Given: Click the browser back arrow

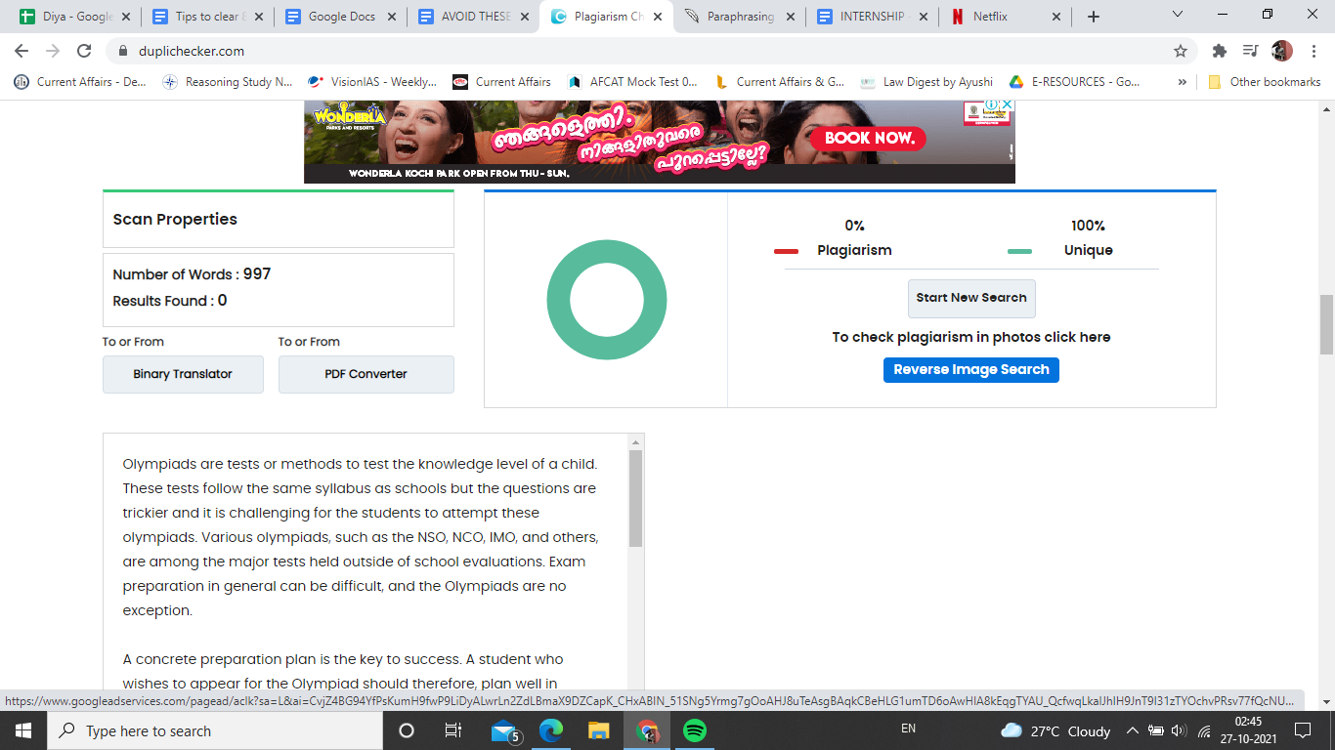Looking at the screenshot, I should [22, 51].
